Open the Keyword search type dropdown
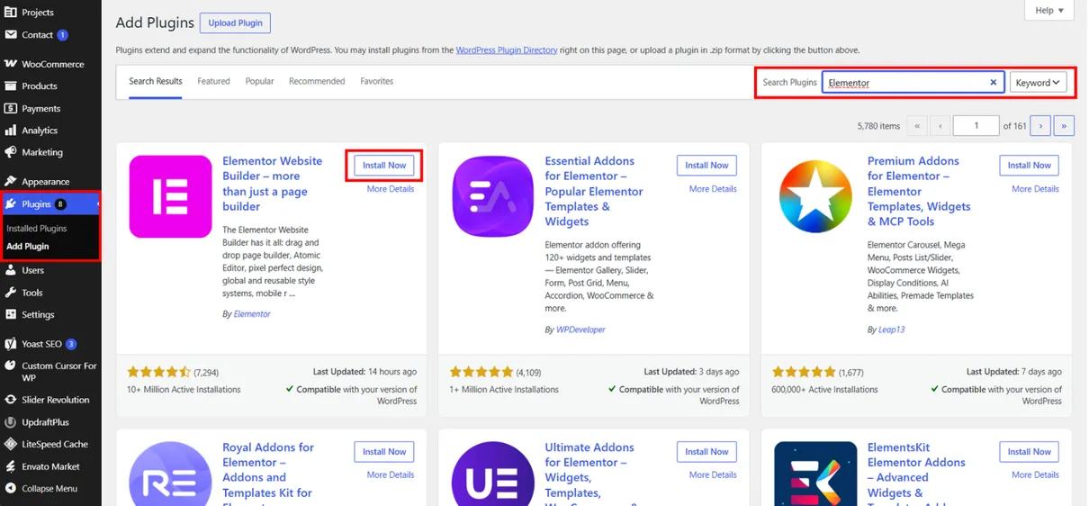The height and width of the screenshot is (506, 1089). tap(1039, 82)
